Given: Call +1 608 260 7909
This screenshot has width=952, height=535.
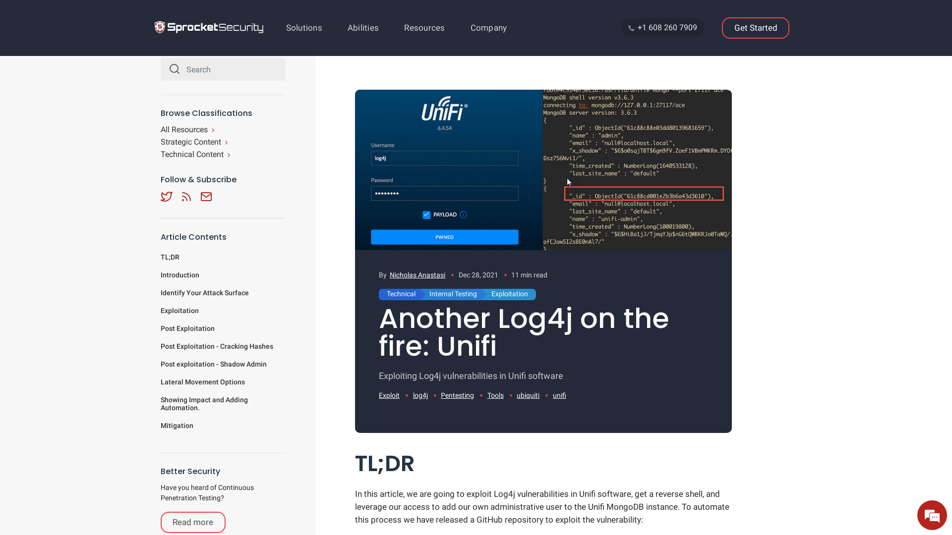Looking at the screenshot, I should point(662,28).
